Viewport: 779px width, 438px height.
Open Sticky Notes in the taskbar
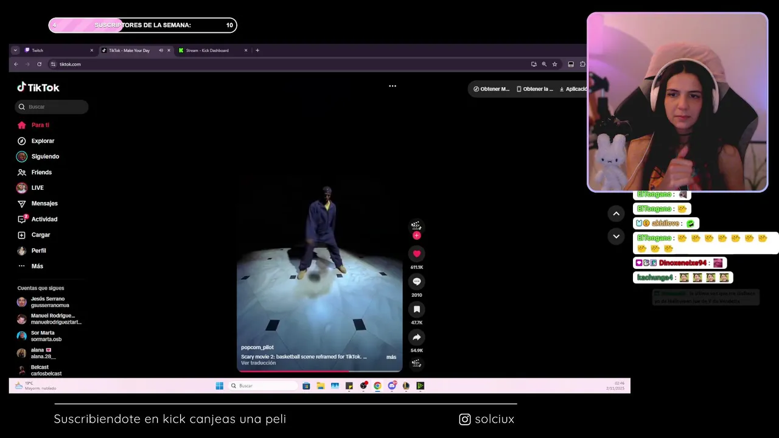[x=349, y=386]
